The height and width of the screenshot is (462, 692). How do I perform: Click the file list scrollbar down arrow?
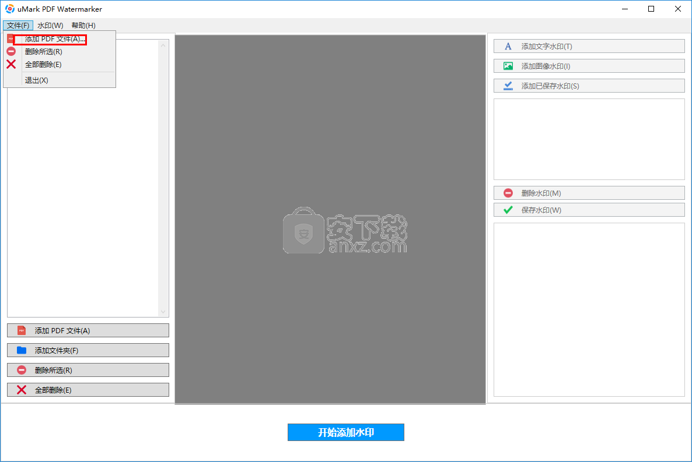point(163,312)
